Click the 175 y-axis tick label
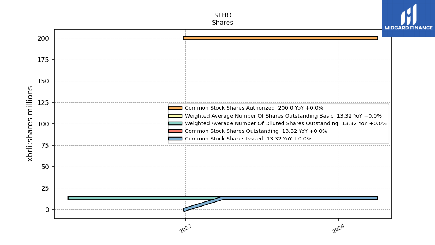The width and height of the screenshot is (435, 245). click(43, 60)
